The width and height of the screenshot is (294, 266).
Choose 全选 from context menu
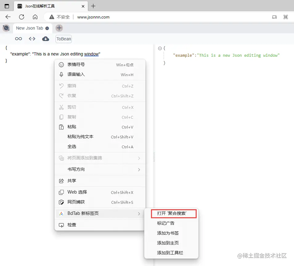(x=100, y=147)
